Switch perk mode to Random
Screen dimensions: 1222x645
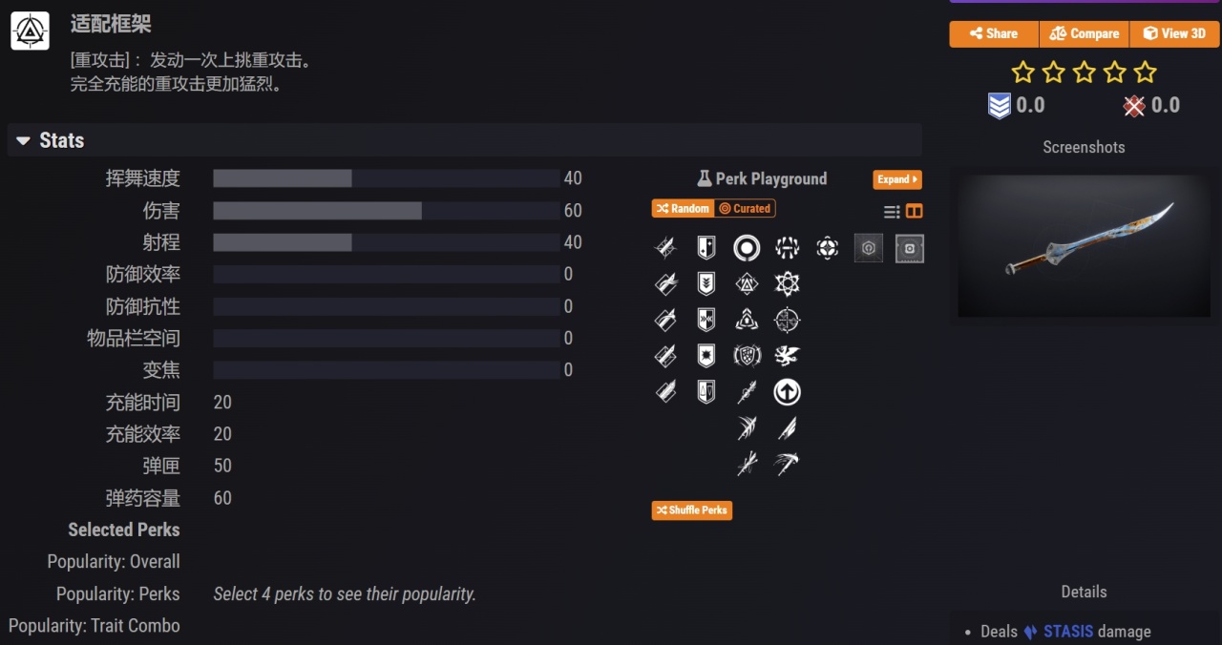[x=682, y=208]
